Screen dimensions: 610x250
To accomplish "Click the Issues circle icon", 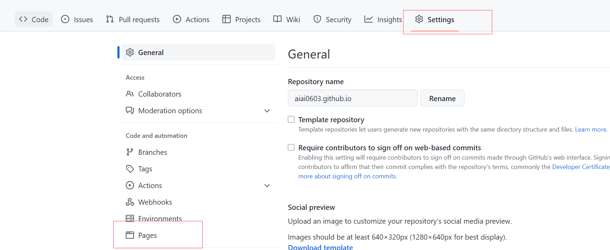I will pos(65,19).
